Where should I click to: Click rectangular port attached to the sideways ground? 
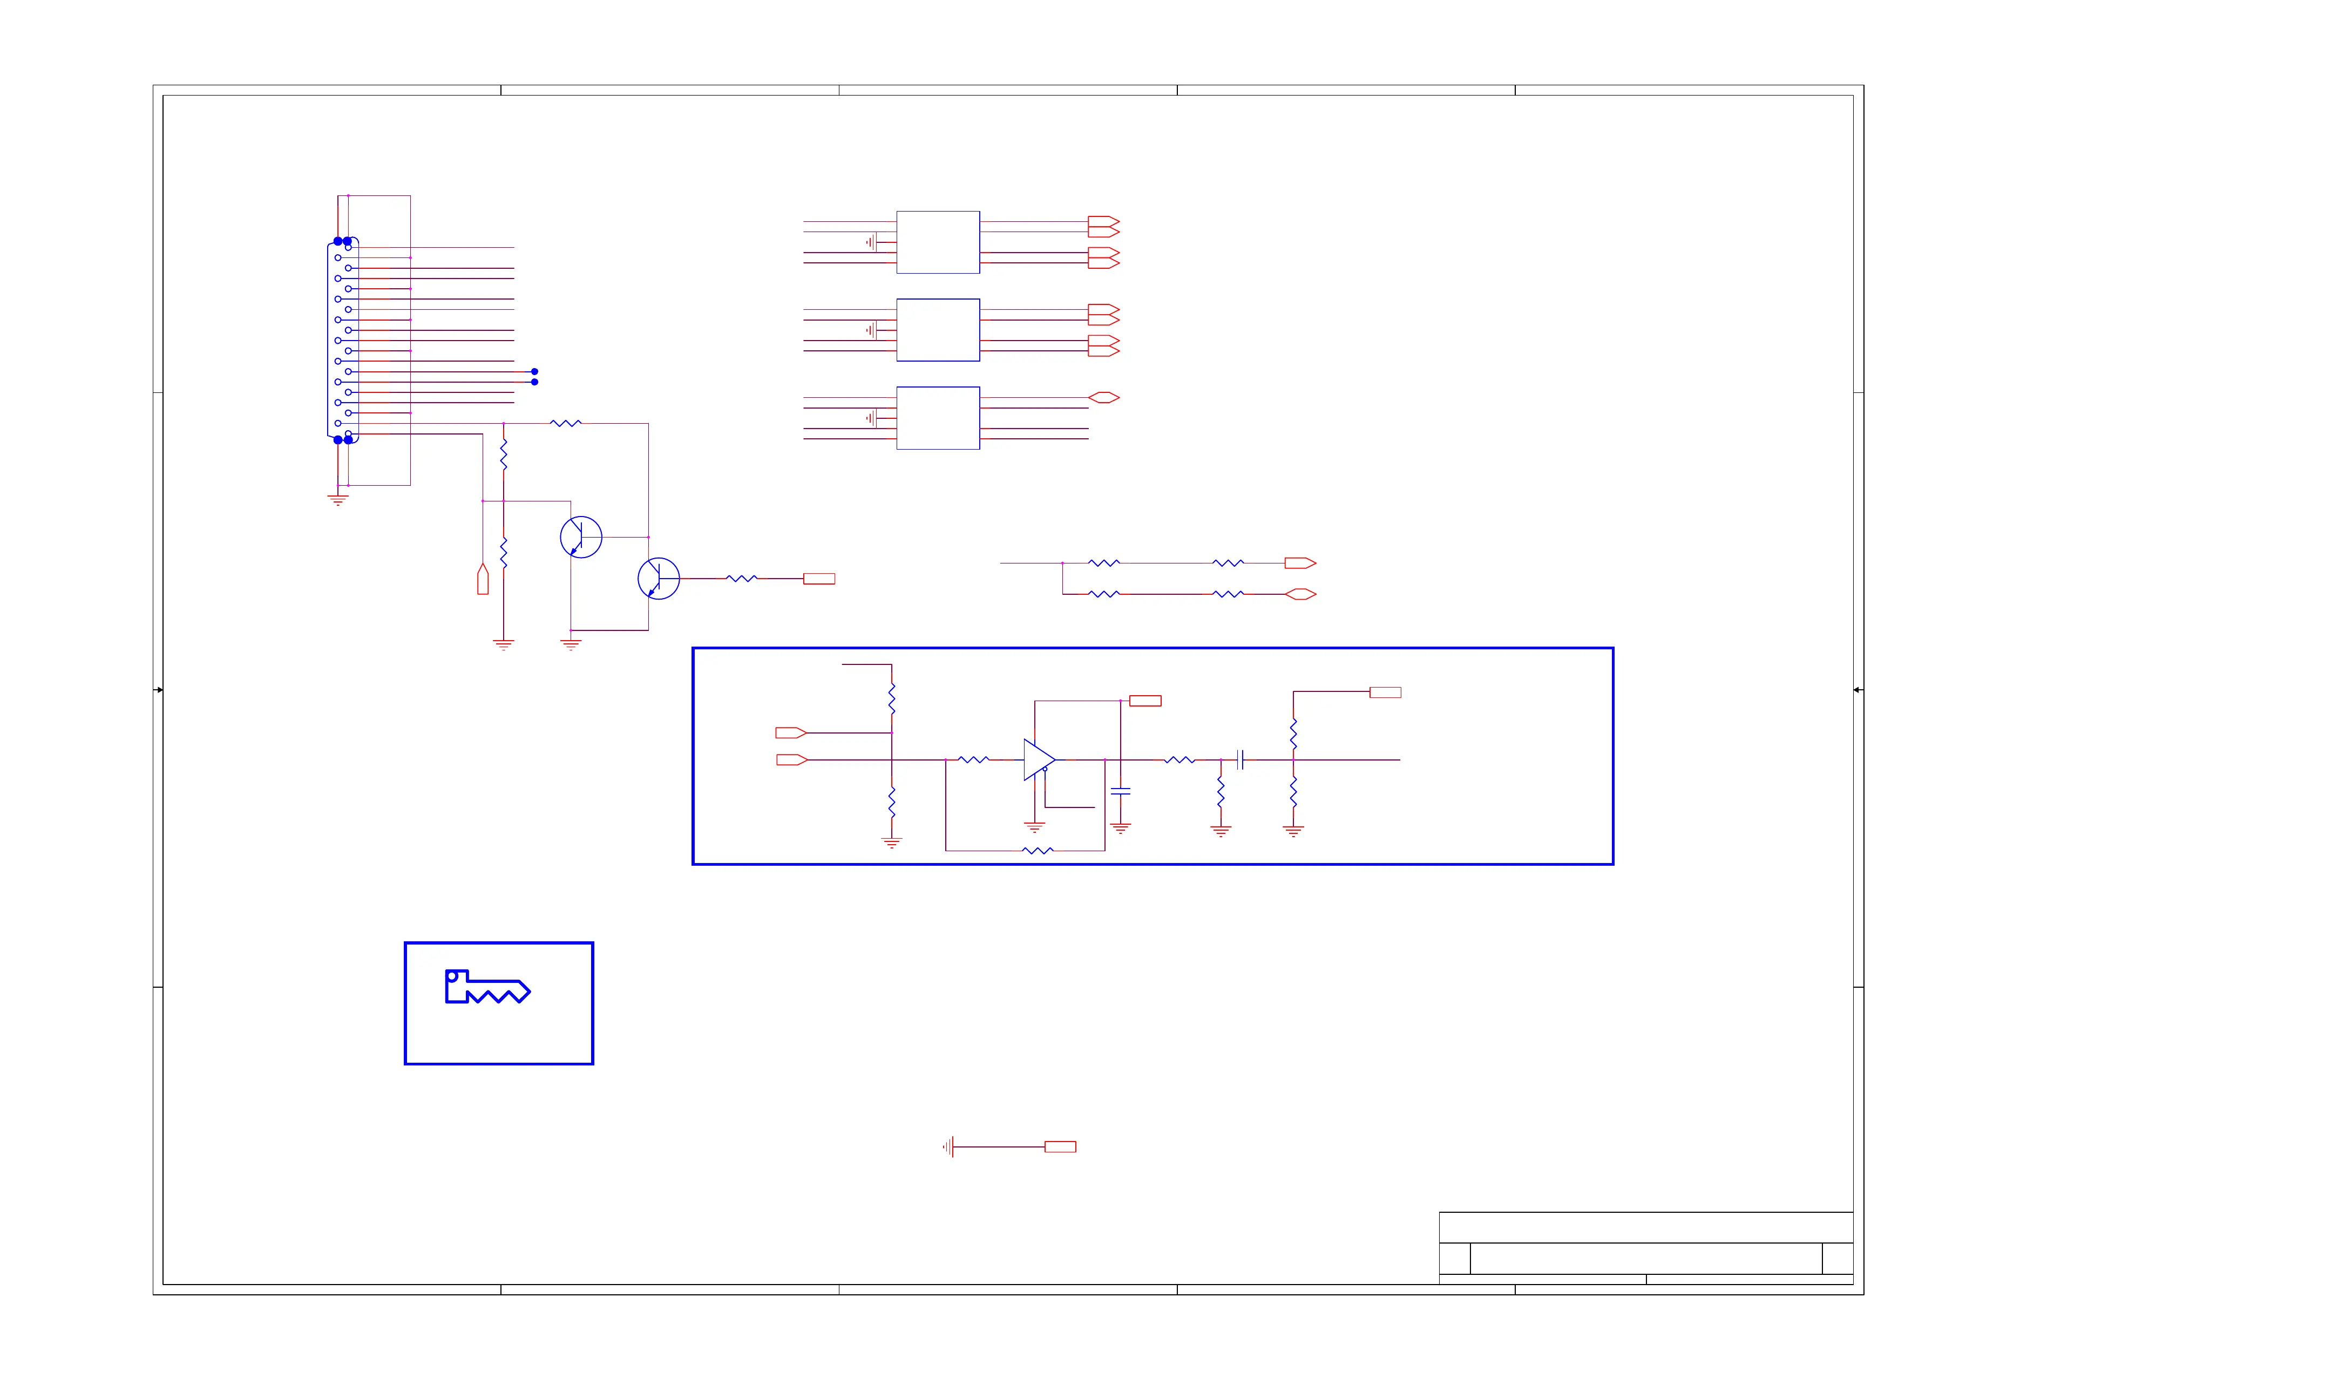1060,1147
